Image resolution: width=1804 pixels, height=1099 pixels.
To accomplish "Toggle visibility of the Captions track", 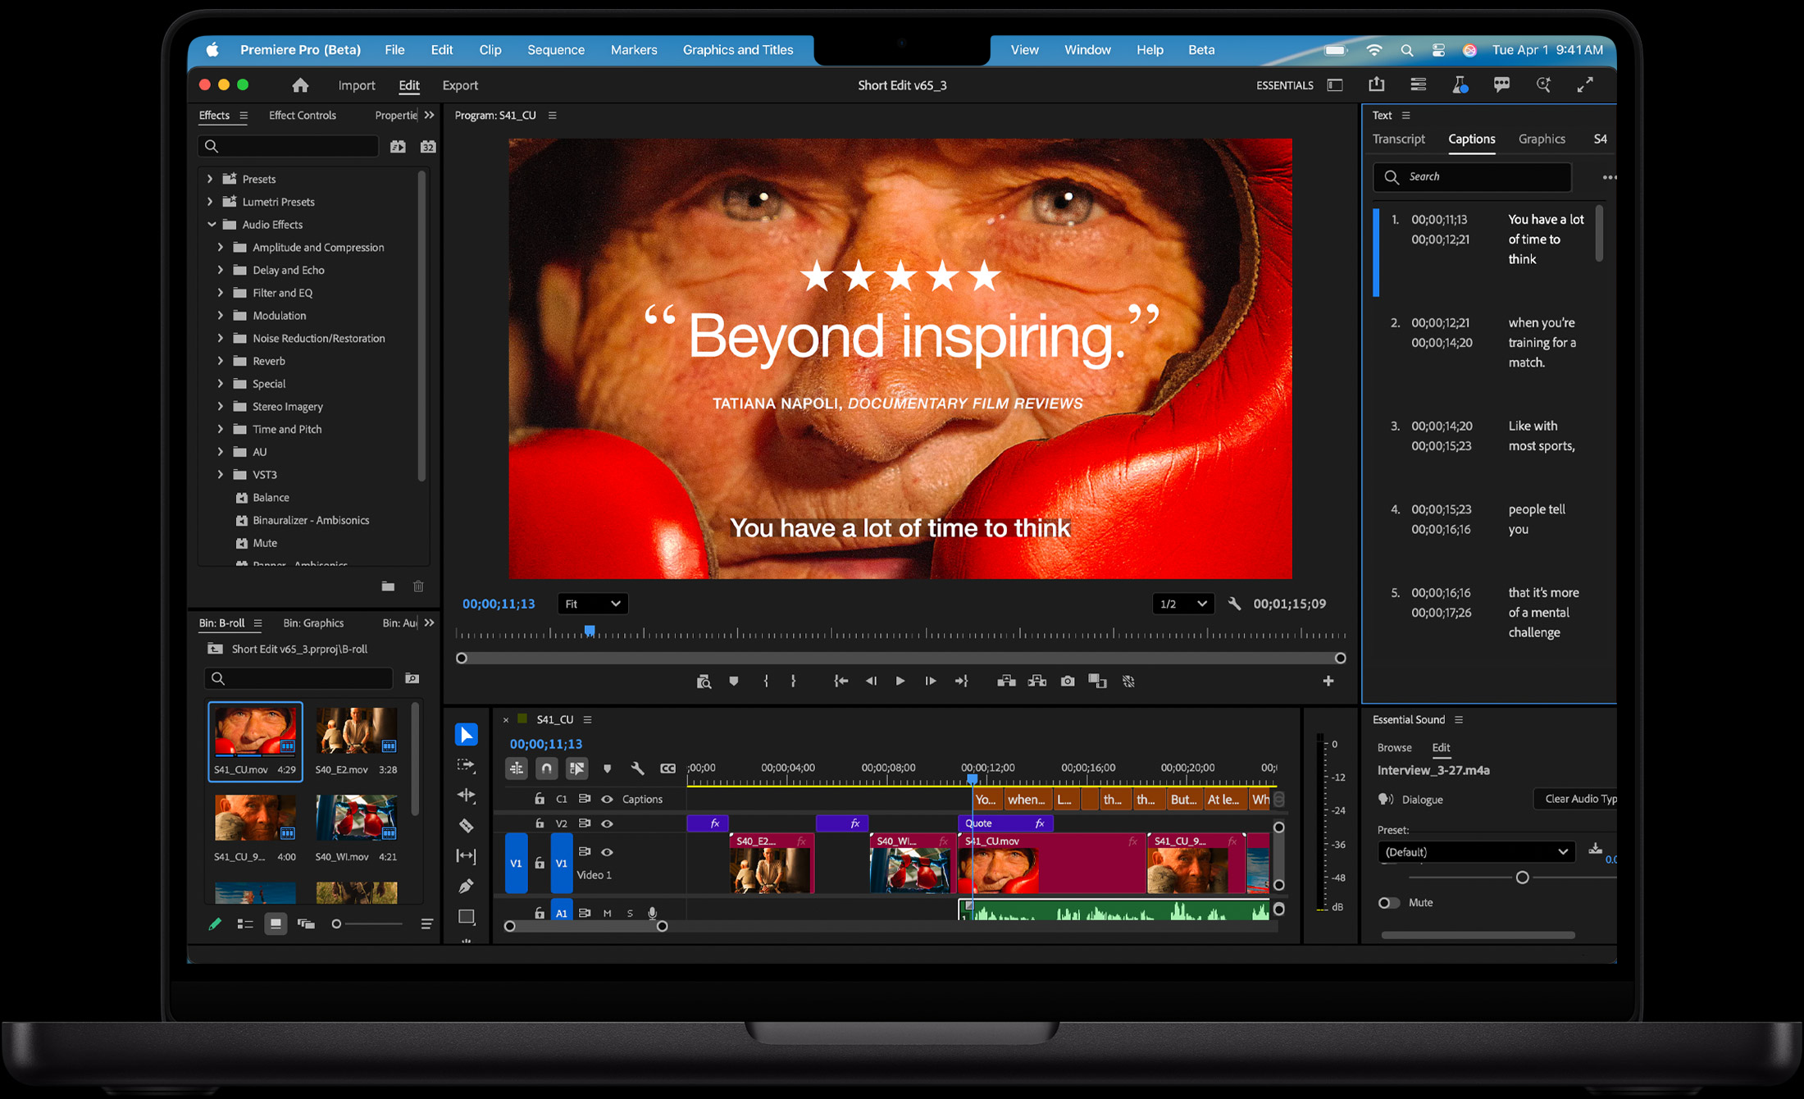I will tap(608, 799).
